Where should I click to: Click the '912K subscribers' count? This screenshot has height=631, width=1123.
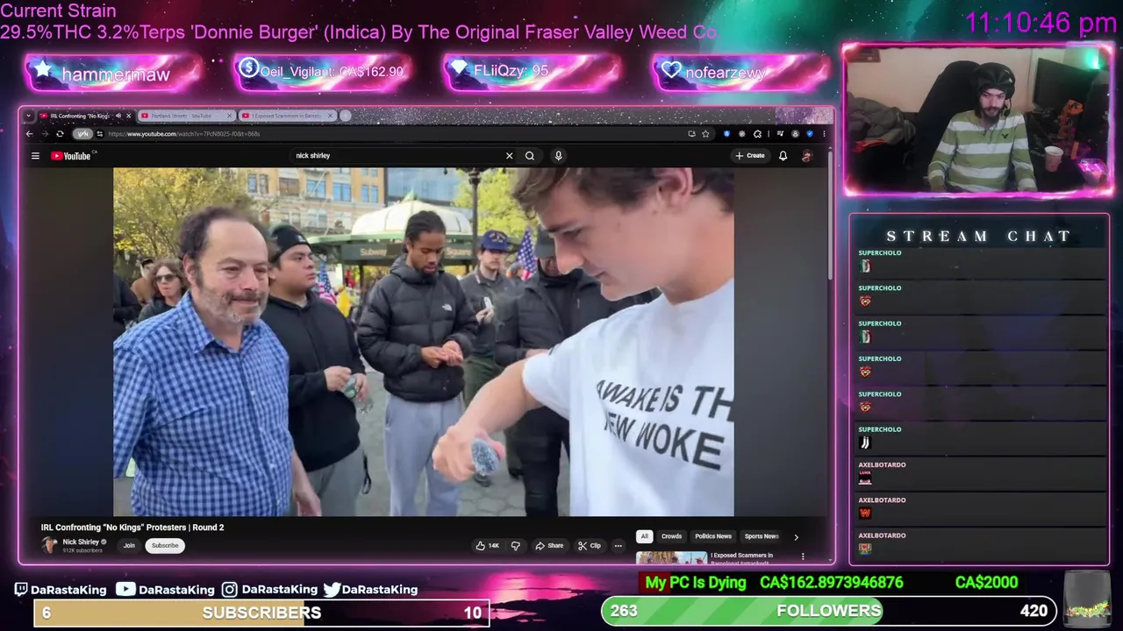(x=82, y=550)
